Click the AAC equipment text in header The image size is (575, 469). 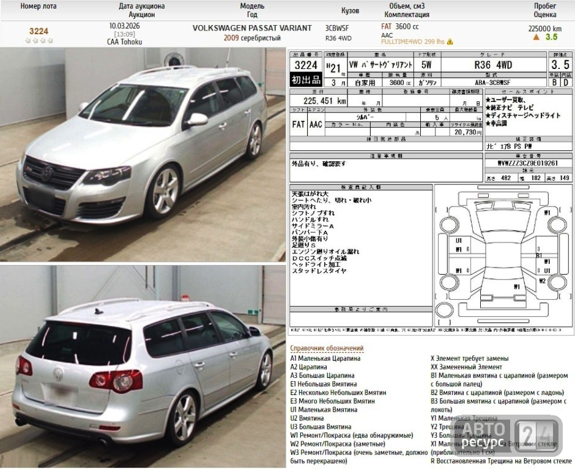click(x=387, y=35)
